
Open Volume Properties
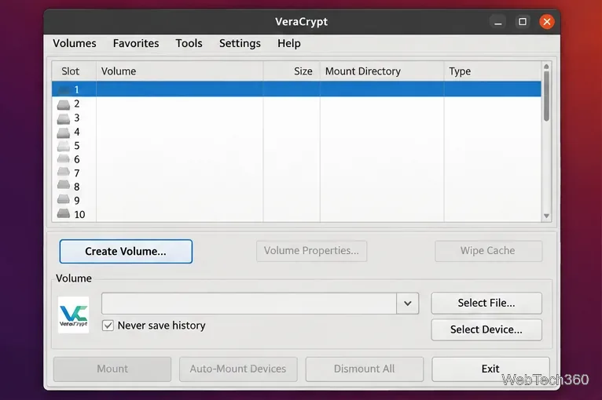point(311,251)
